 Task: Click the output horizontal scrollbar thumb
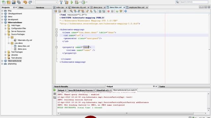pyautogui.click(x=127, y=113)
